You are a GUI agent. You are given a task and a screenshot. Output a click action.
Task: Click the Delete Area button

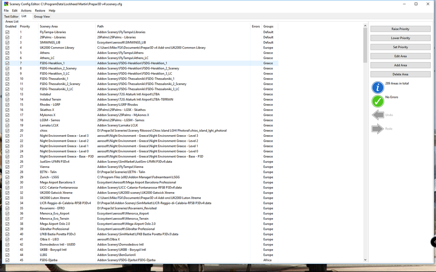pos(400,74)
